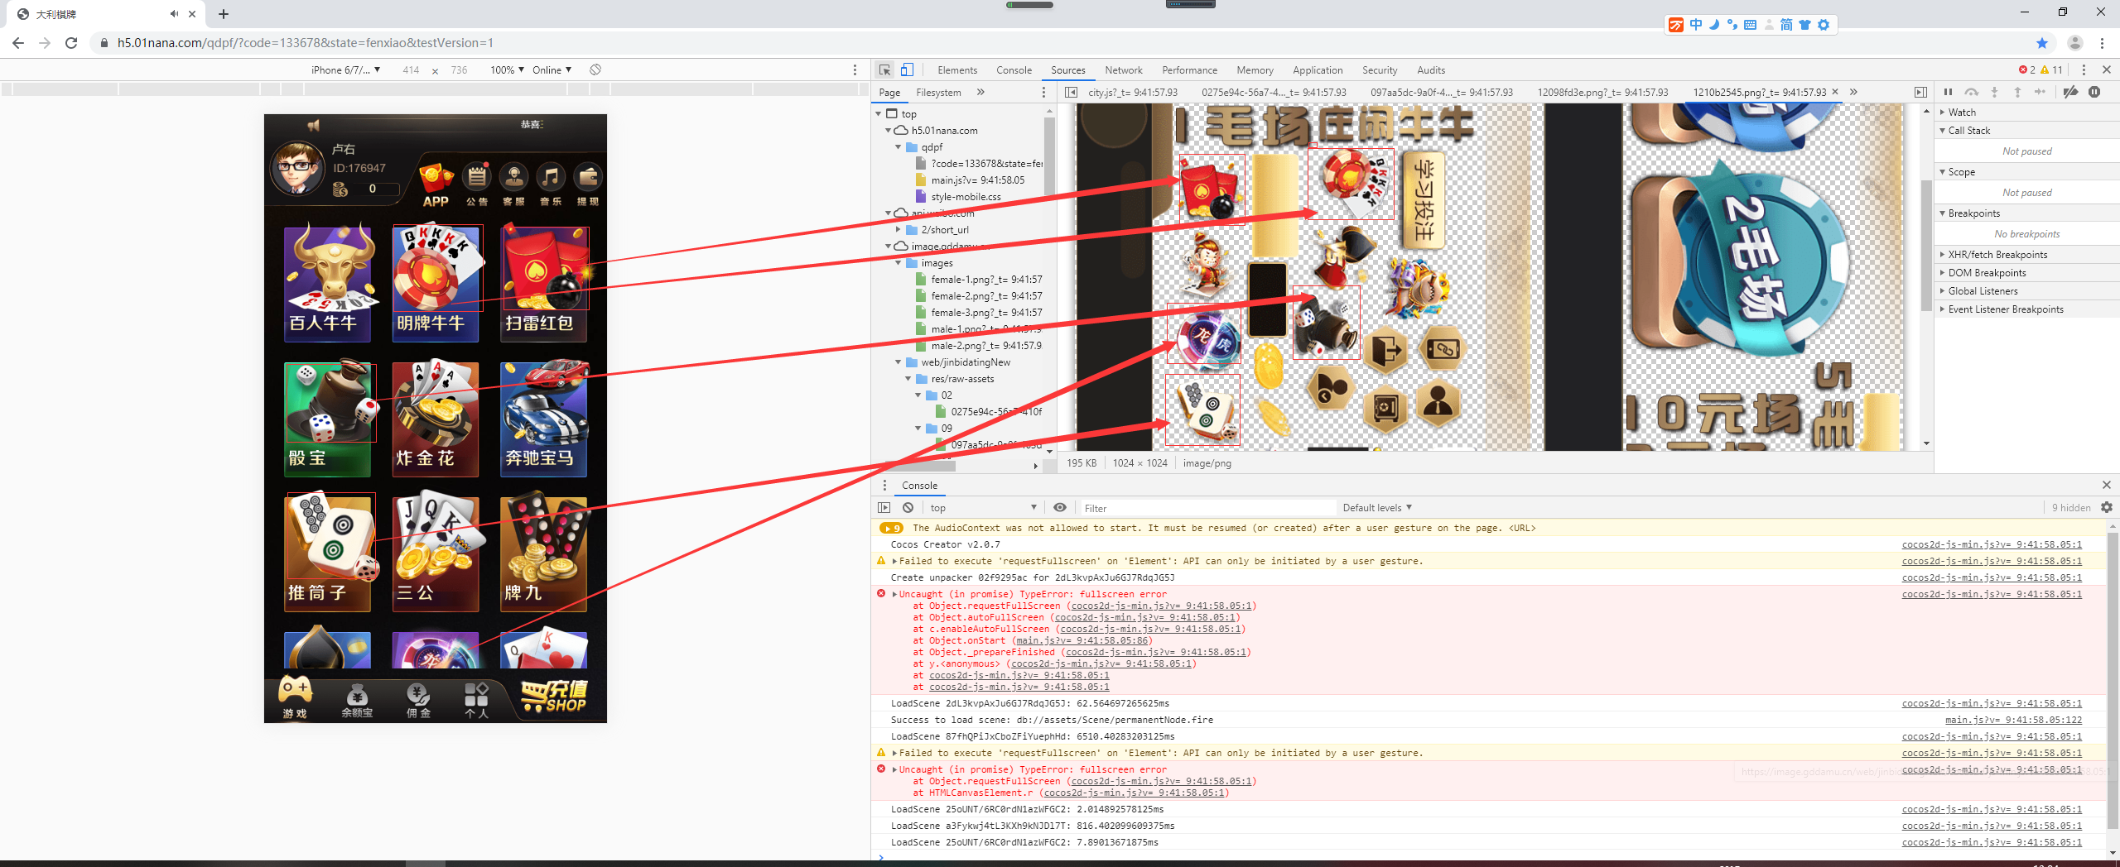The image size is (2120, 867).
Task: Open the 炸金花 game tile
Action: coord(436,419)
